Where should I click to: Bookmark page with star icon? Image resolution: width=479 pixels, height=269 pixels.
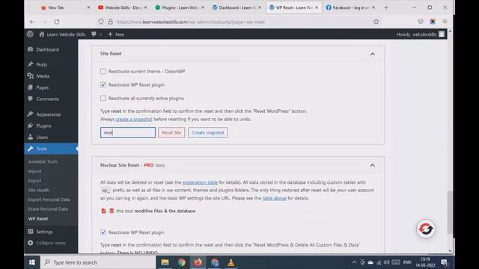click(376, 22)
